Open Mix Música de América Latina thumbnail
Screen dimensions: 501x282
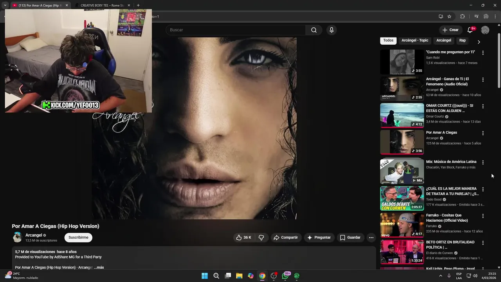pyautogui.click(x=402, y=171)
